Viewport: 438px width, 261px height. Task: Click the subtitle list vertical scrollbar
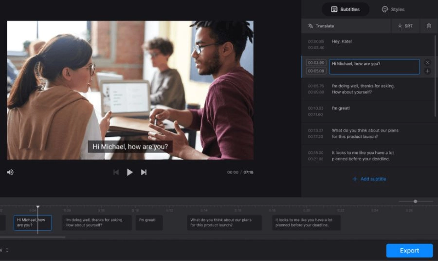coord(435,76)
